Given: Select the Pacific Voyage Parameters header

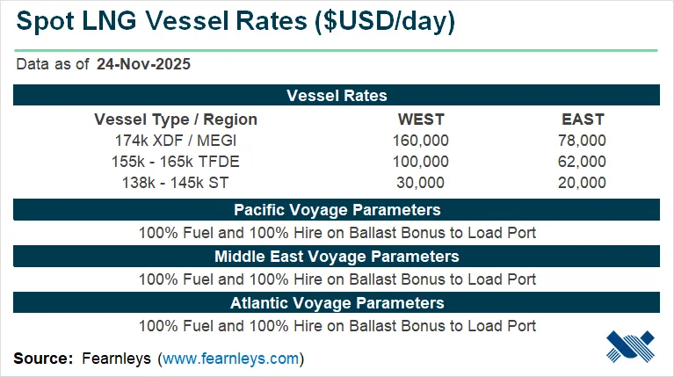Looking at the screenshot, I should point(337,210).
